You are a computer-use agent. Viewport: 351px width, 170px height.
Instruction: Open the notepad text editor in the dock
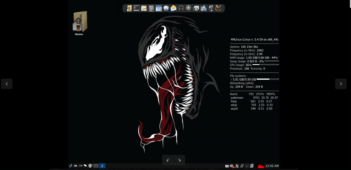[x=144, y=8]
